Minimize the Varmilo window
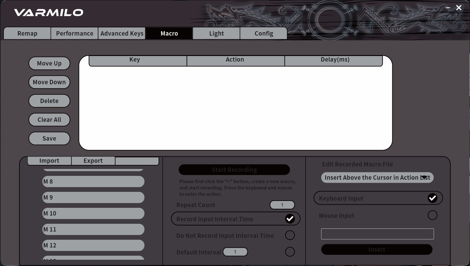The image size is (470, 266). [448, 8]
